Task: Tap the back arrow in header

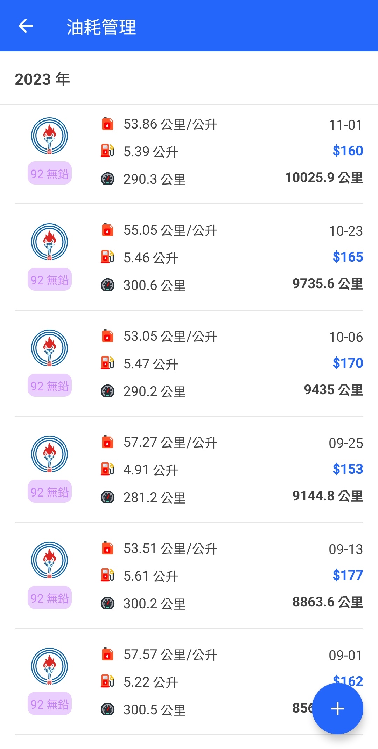Action: tap(26, 26)
